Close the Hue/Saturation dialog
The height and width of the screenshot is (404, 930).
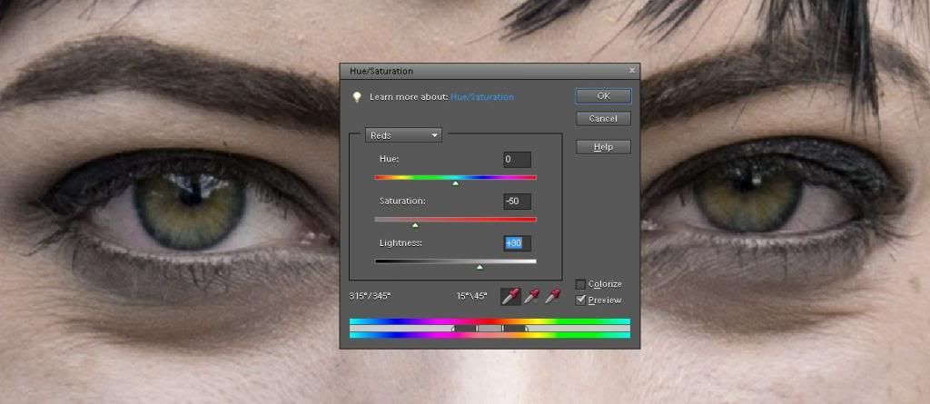coord(632,71)
